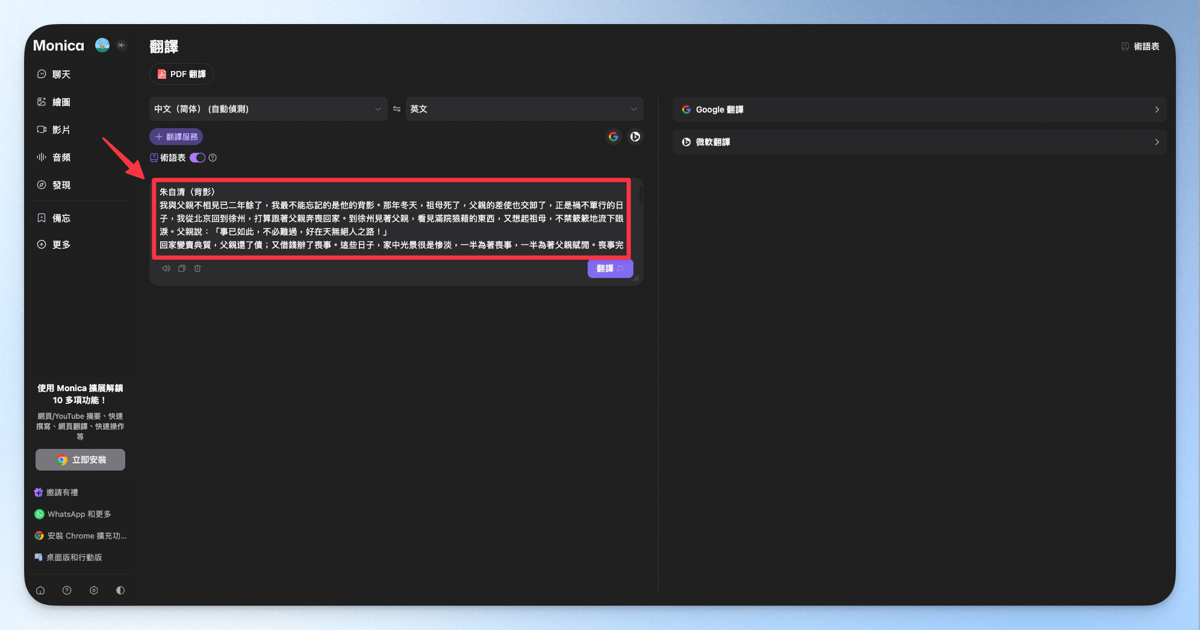Click the speaker read-aloud icon below the text
The image size is (1200, 630).
(166, 268)
